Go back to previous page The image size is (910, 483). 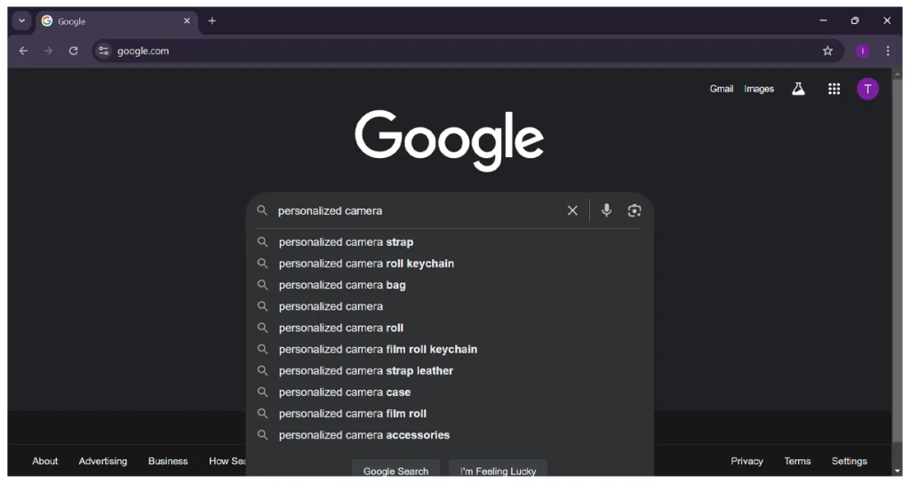tap(23, 51)
